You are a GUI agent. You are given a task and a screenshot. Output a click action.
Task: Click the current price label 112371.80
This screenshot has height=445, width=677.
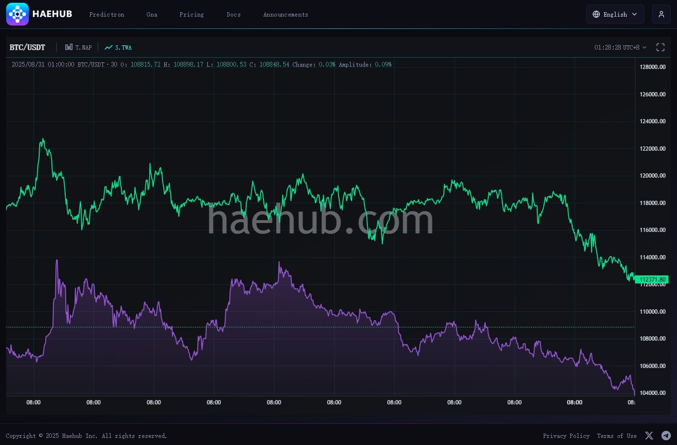point(652,280)
